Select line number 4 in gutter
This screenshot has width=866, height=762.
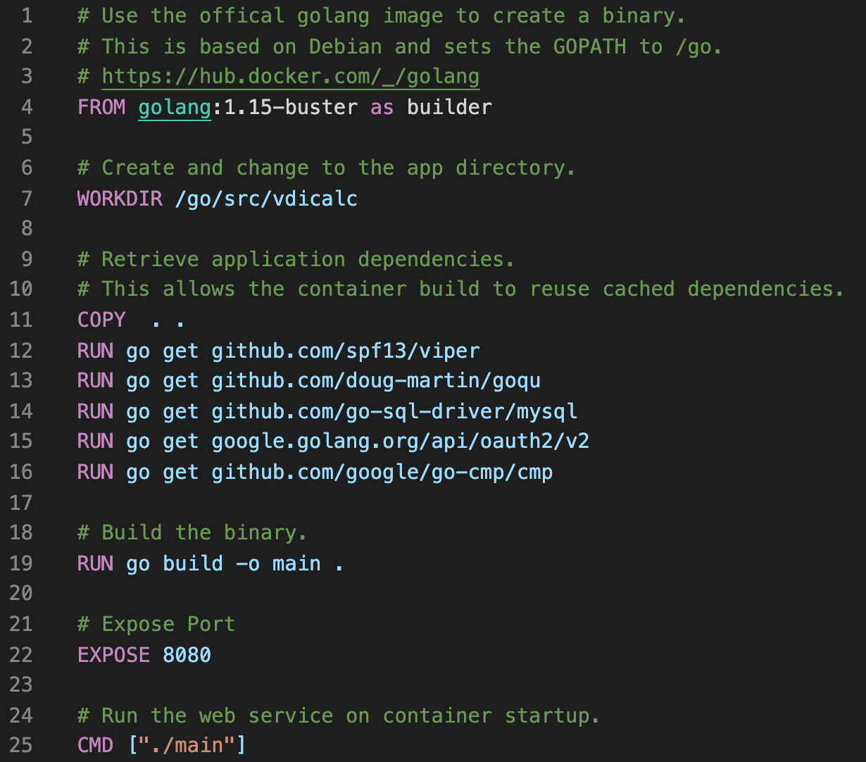(27, 107)
